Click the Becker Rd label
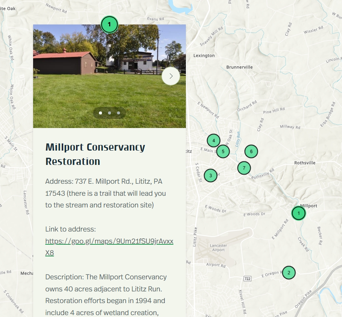The height and width of the screenshot is (317, 342). click(x=319, y=236)
